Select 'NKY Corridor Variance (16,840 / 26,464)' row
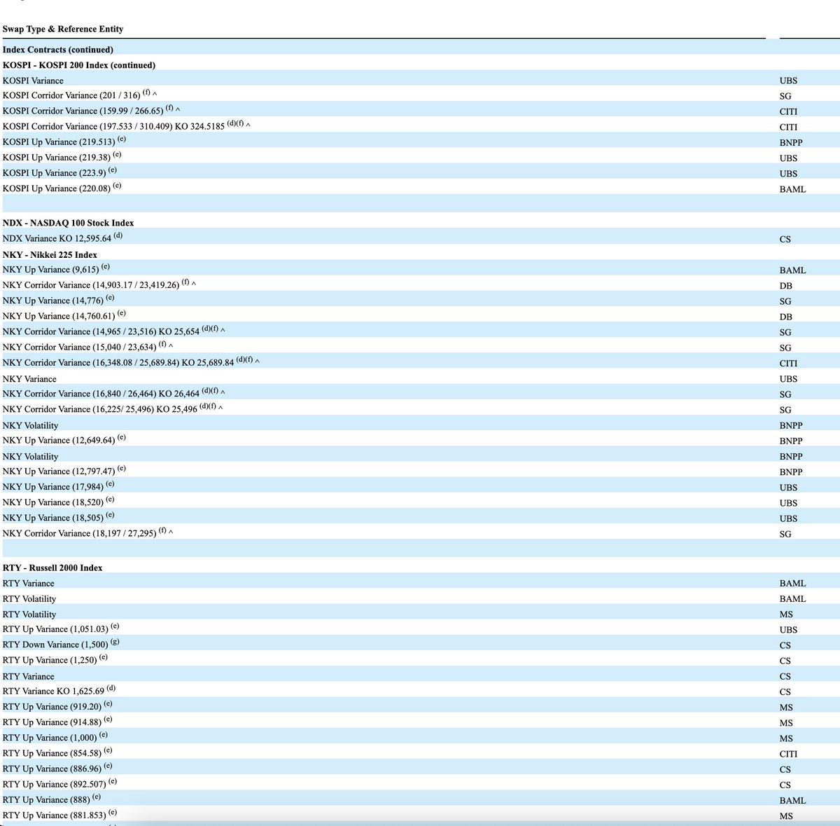Viewport: 840px width, 826px height. coord(420,393)
